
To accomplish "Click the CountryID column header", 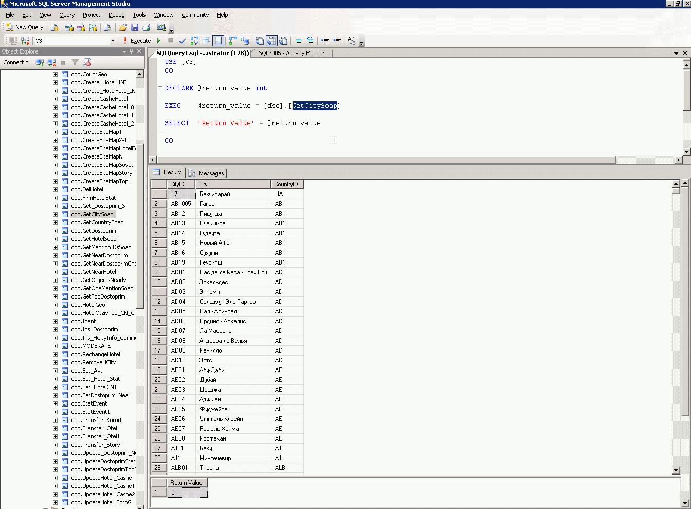I will point(287,184).
